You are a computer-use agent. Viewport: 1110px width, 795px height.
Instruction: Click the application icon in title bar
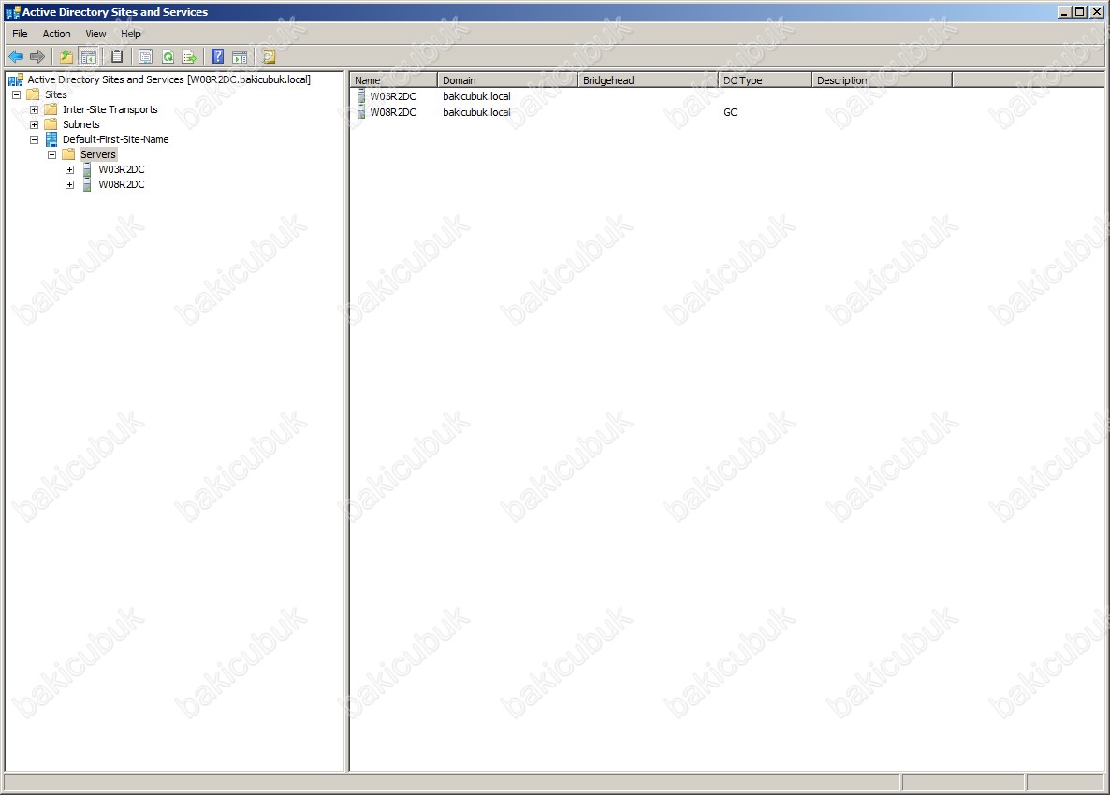[13, 12]
